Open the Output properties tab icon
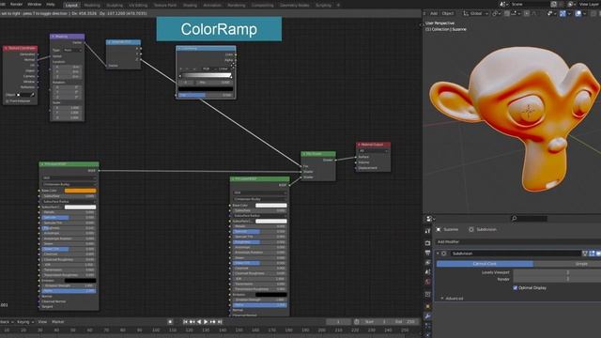 428,253
